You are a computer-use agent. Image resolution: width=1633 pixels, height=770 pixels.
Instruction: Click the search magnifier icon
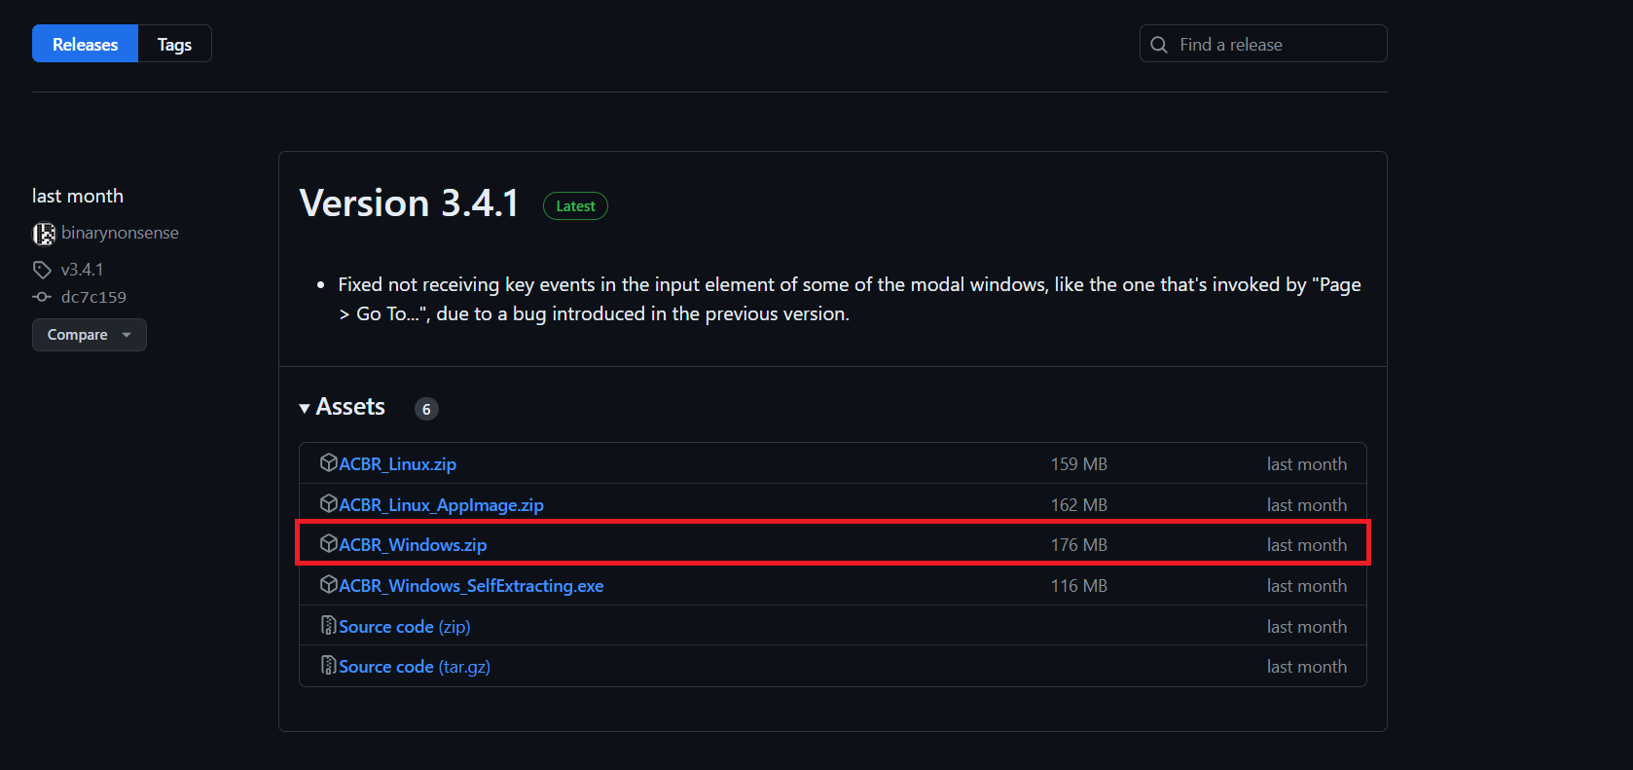click(1159, 45)
